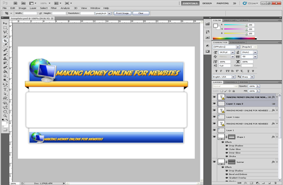Switch to the Swatches tab

230,20
